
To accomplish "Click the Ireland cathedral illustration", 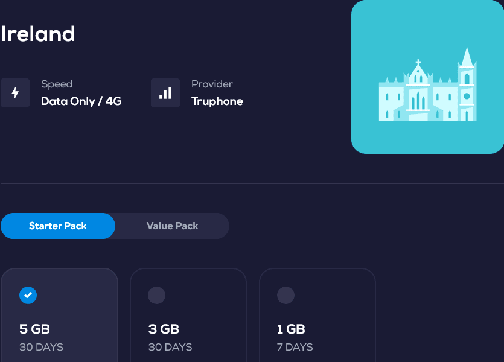I will coord(427,85).
